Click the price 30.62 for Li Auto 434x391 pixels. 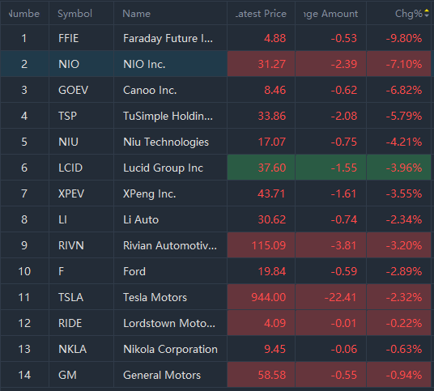[272, 219]
